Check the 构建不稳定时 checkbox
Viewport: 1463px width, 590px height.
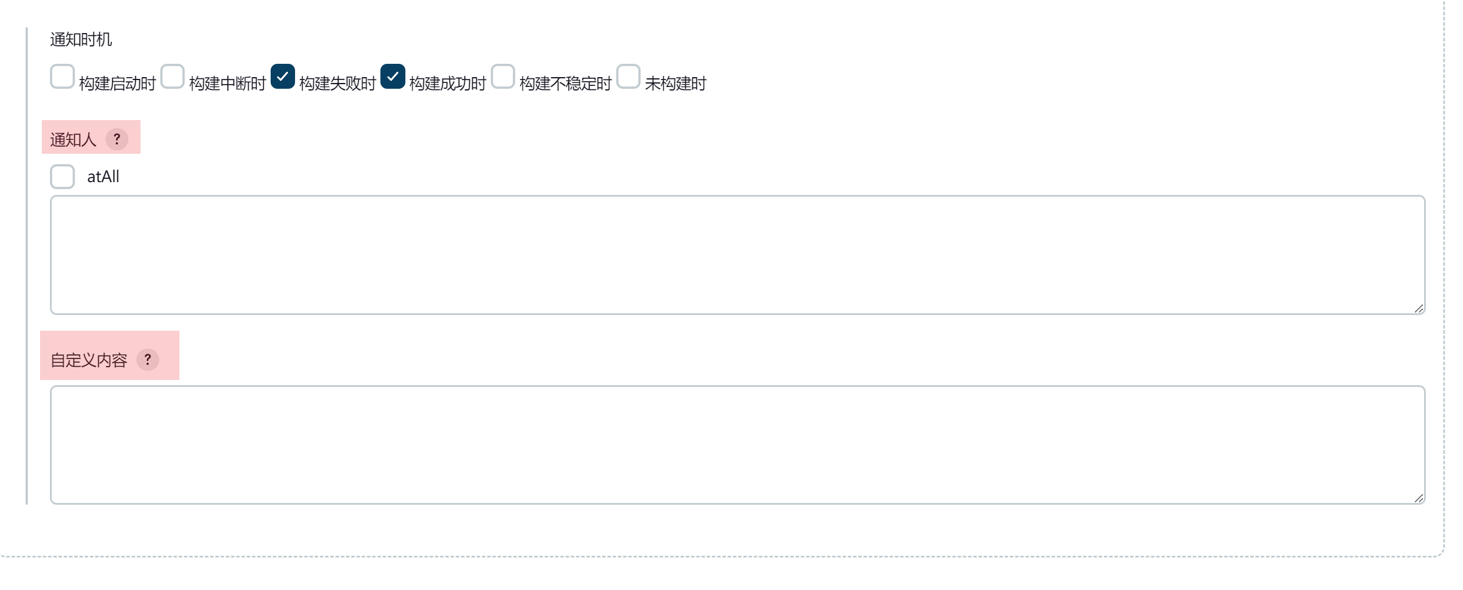pos(503,77)
